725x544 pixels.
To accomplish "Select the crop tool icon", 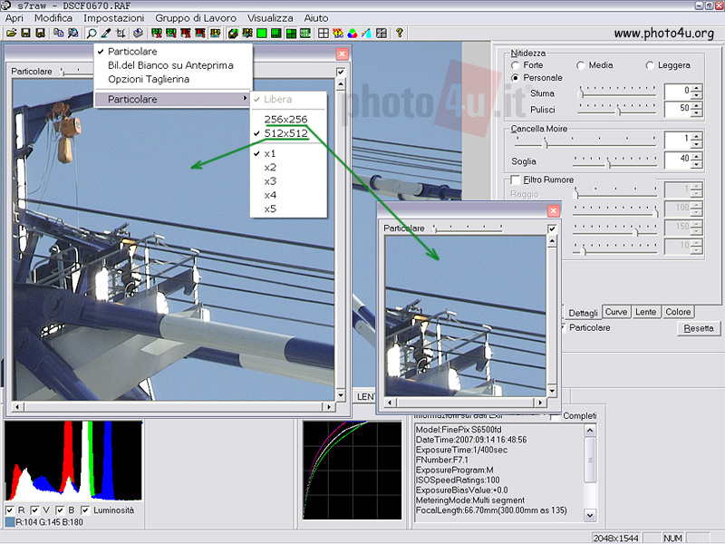I will point(121,33).
